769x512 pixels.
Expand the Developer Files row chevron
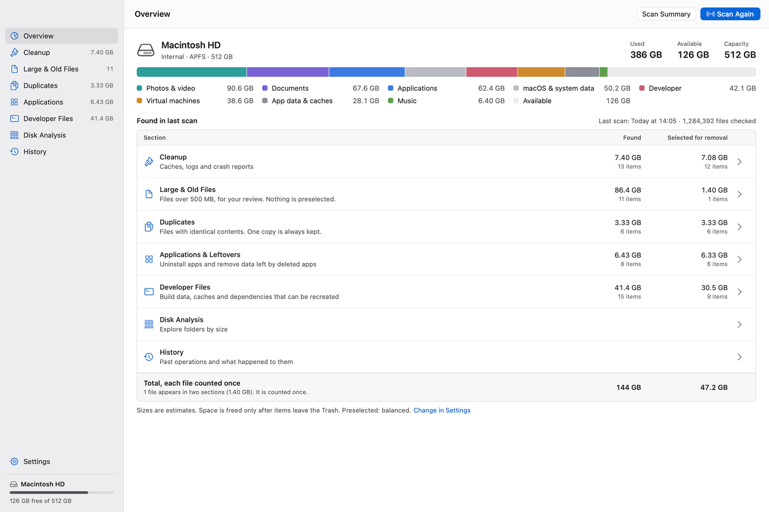click(740, 292)
